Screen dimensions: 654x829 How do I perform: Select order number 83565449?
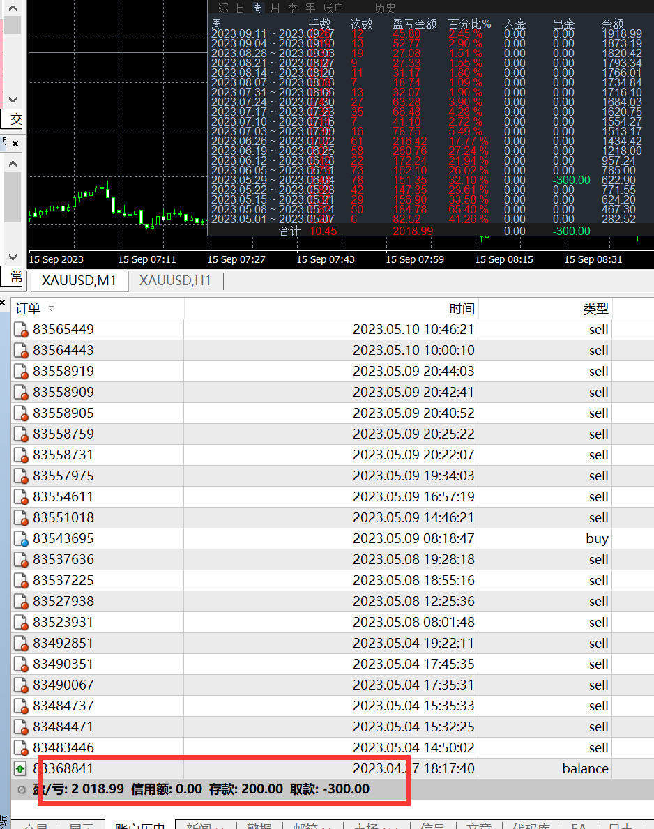pos(63,329)
